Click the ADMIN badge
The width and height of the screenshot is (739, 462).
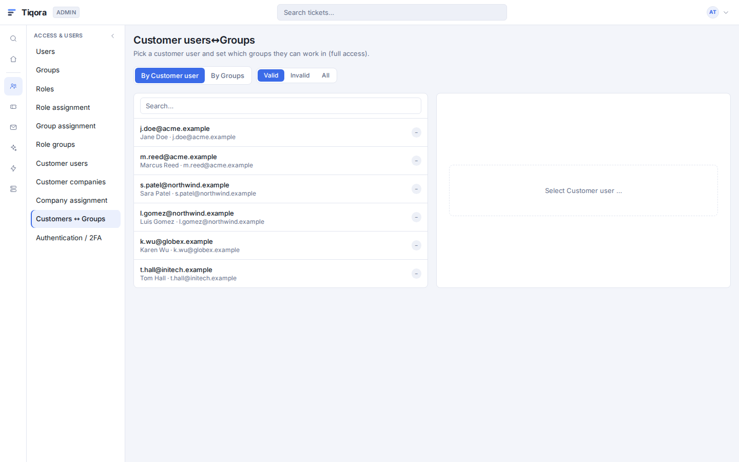pyautogui.click(x=66, y=12)
